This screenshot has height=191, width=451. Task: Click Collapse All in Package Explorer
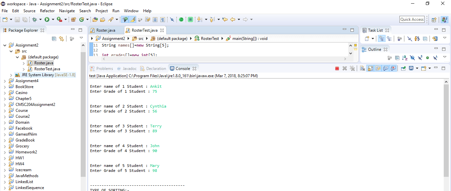coord(54,39)
